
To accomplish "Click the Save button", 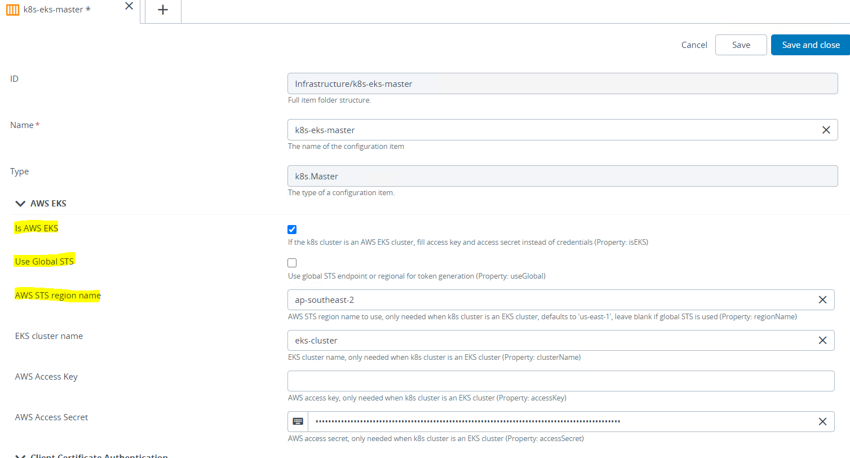I will tap(741, 45).
